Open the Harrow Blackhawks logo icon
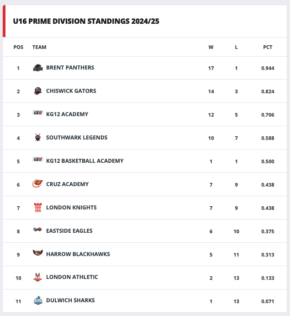This screenshot has width=290, height=316. [x=38, y=253]
